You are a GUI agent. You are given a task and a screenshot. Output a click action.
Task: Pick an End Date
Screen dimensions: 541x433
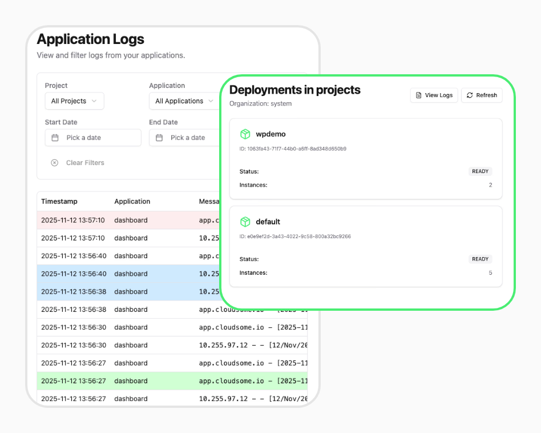point(184,138)
